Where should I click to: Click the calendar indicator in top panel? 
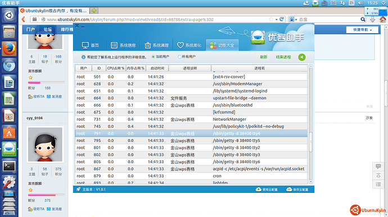(x=333, y=3)
